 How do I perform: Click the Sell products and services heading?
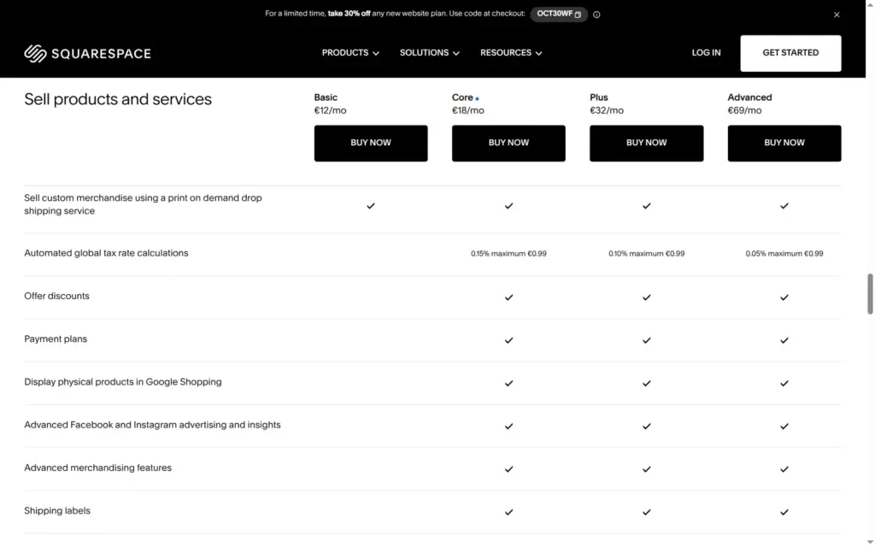[x=118, y=99]
